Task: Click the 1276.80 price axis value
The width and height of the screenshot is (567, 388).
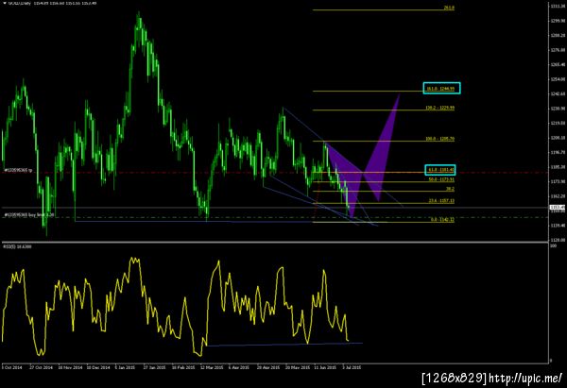Action: tap(558, 50)
